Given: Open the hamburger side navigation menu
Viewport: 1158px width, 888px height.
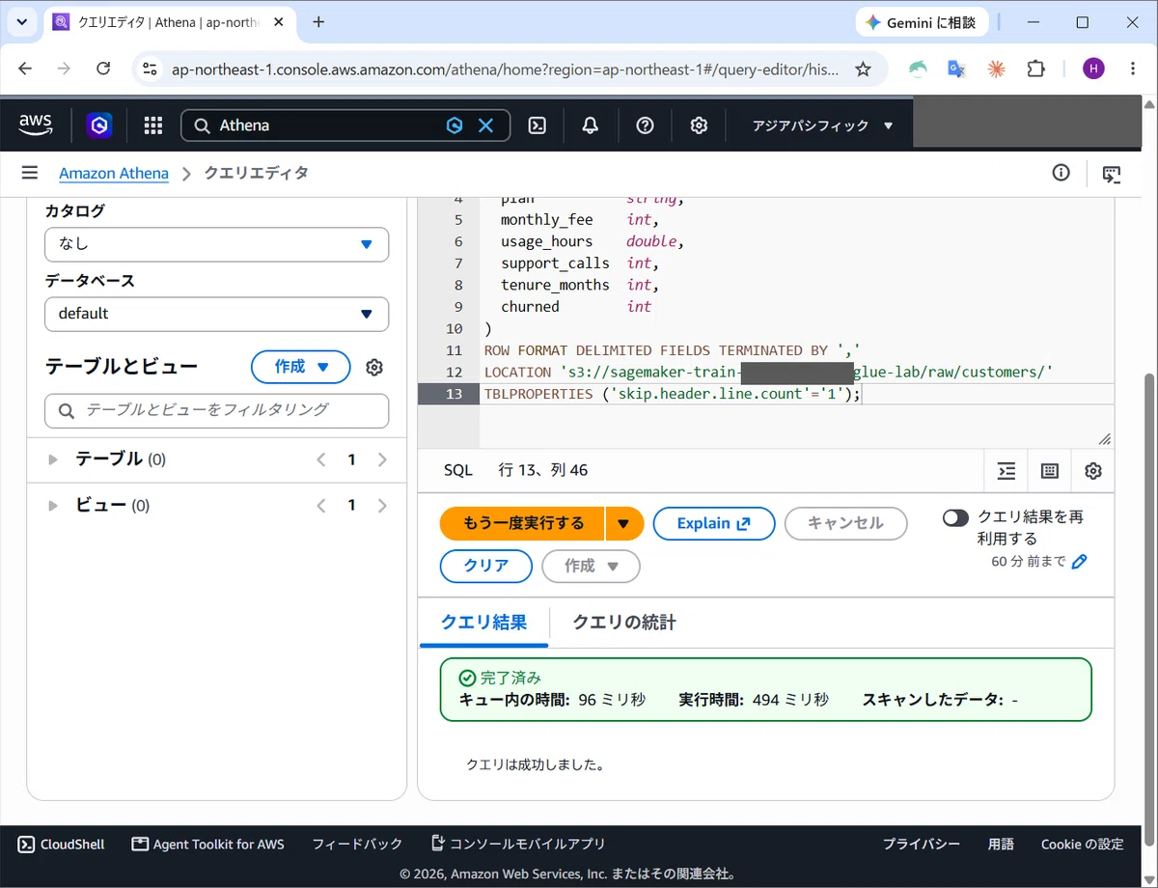Looking at the screenshot, I should coord(30,173).
